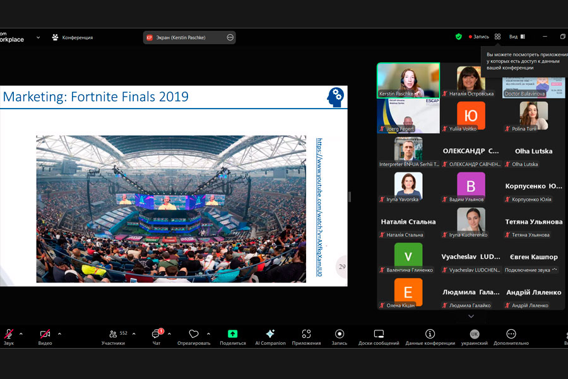The width and height of the screenshot is (568, 379).
Task: Open Дополнительно more options icon
Action: point(511,337)
